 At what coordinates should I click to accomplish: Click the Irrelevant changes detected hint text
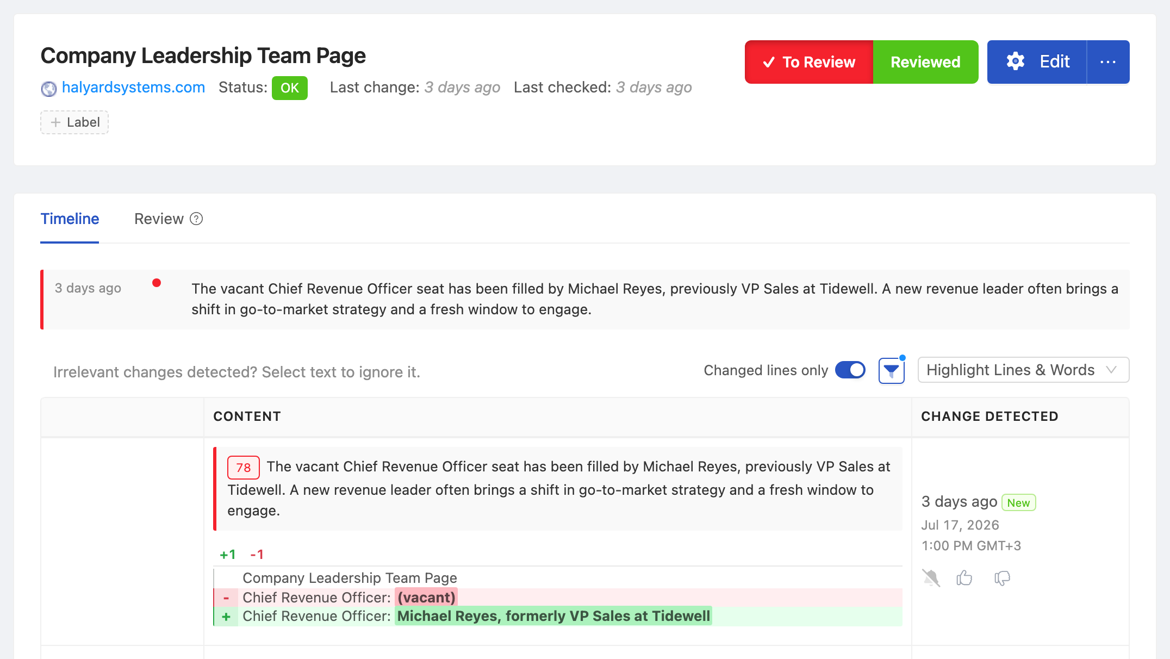coord(237,372)
